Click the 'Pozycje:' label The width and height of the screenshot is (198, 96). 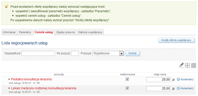click(x=86, y=53)
